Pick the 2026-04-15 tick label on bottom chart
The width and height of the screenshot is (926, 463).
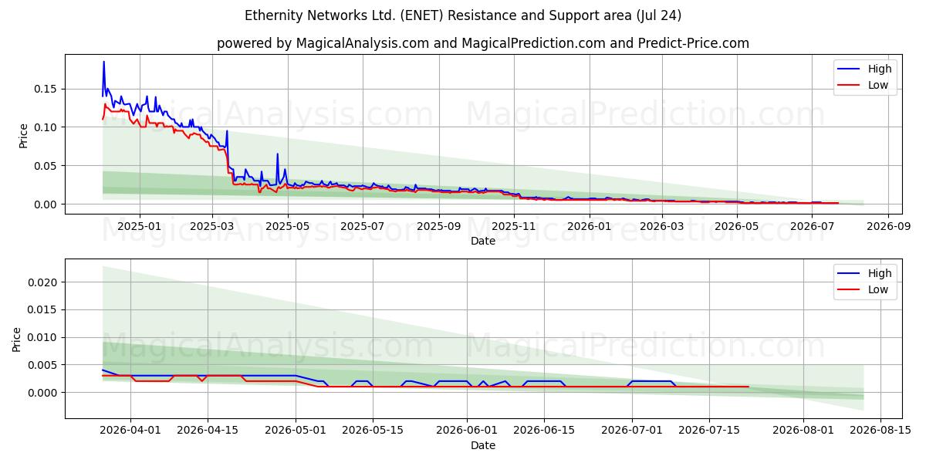coord(208,431)
